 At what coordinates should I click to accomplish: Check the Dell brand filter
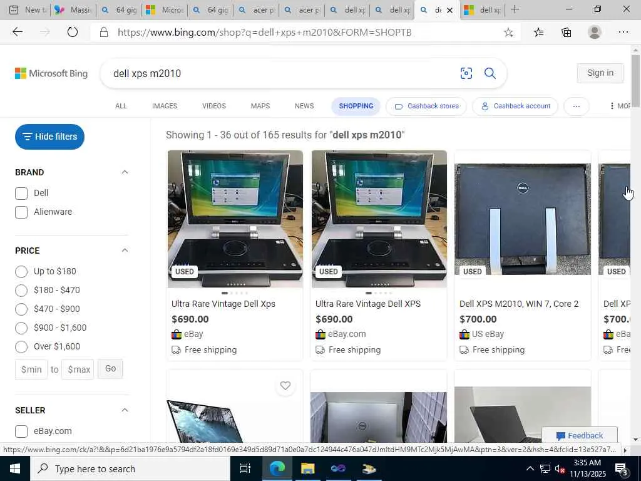tap(21, 193)
